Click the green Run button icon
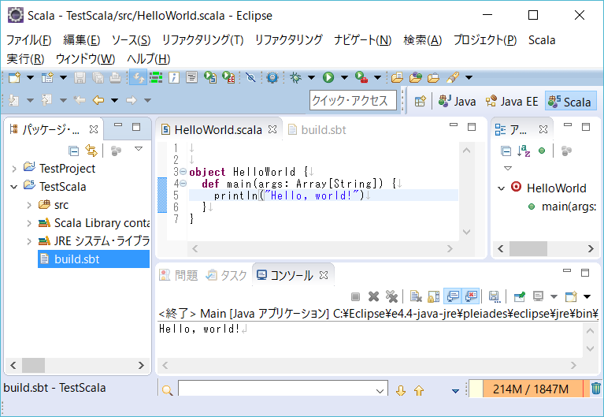 328,77
